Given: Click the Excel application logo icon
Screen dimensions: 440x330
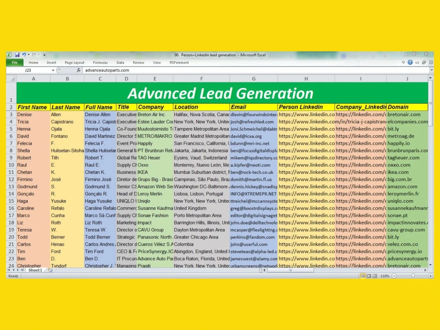Looking at the screenshot, I should pyautogui.click(x=9, y=55).
